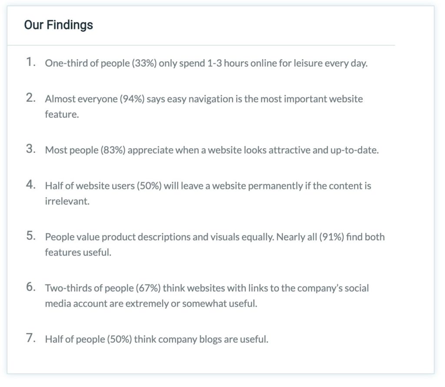Select the attractive and up-to-date website finding
The width and height of the screenshot is (445, 387).
[212, 150]
